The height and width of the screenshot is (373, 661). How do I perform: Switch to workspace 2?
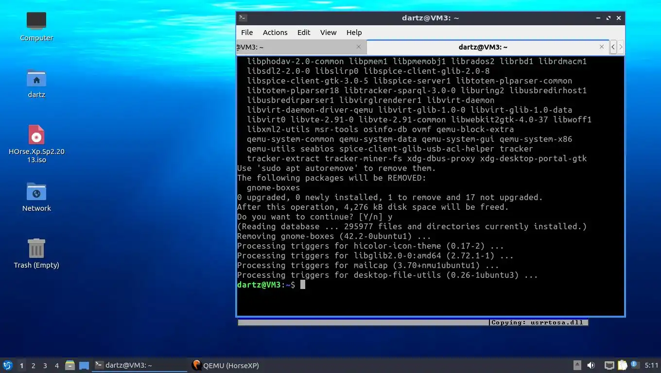(33, 366)
